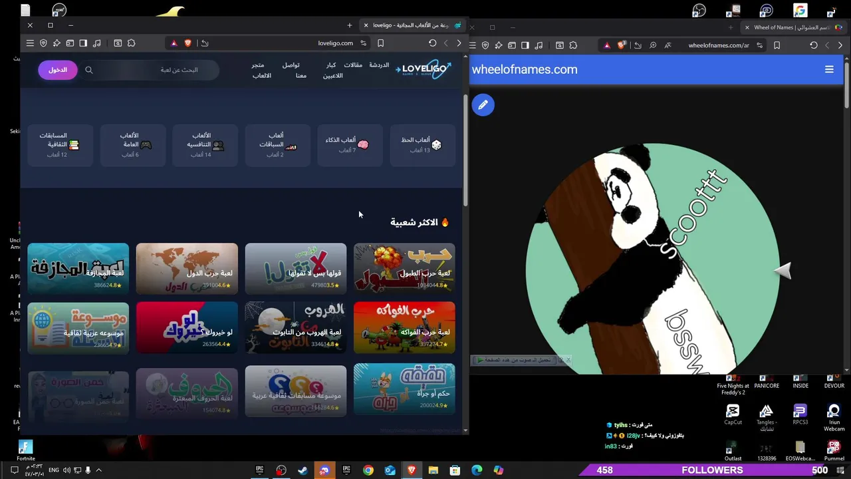Open site settings icon beside loveligo.com URL
The width and height of the screenshot is (851, 479).
(363, 43)
